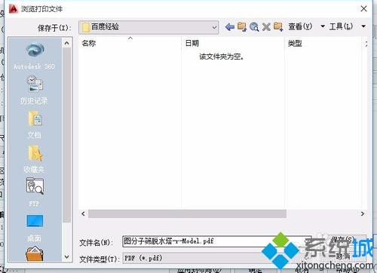Open the FTP location shortcut
The height and width of the screenshot is (273, 377).
(35, 192)
